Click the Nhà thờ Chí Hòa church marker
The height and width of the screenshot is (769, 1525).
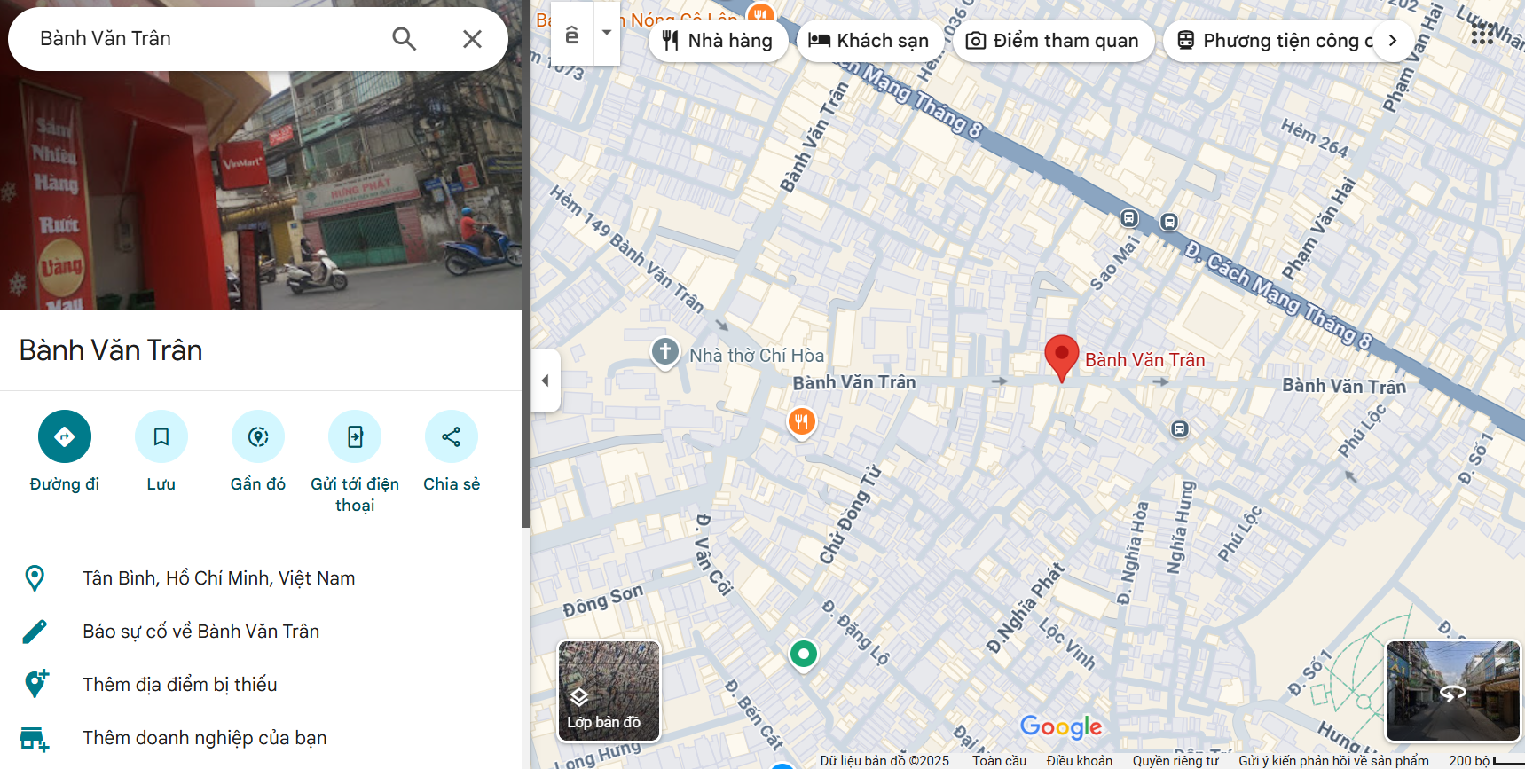665,352
